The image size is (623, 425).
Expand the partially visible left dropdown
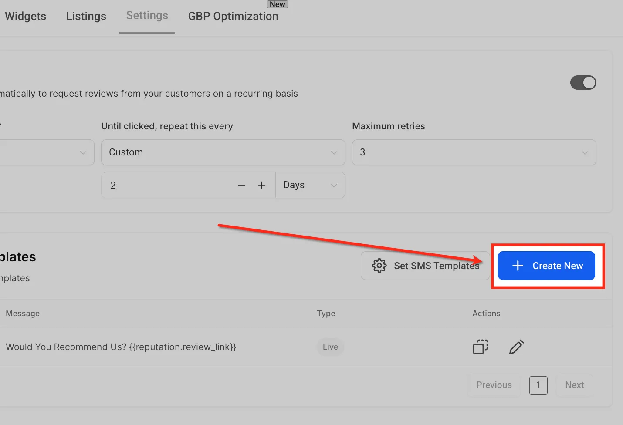(47, 152)
